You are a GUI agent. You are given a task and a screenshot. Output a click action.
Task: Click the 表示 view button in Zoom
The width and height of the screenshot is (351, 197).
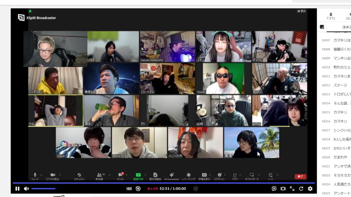(302, 11)
